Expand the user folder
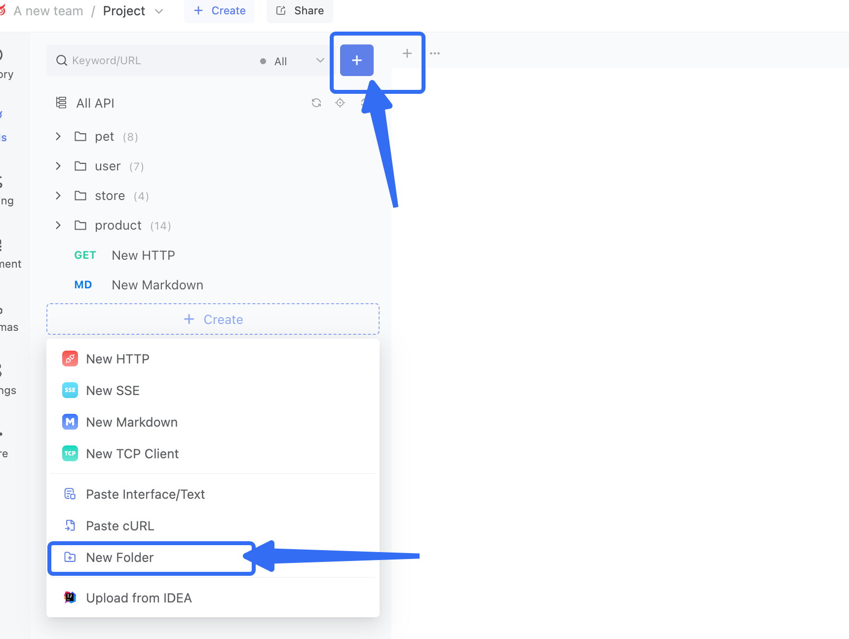This screenshot has width=849, height=639. tap(58, 166)
